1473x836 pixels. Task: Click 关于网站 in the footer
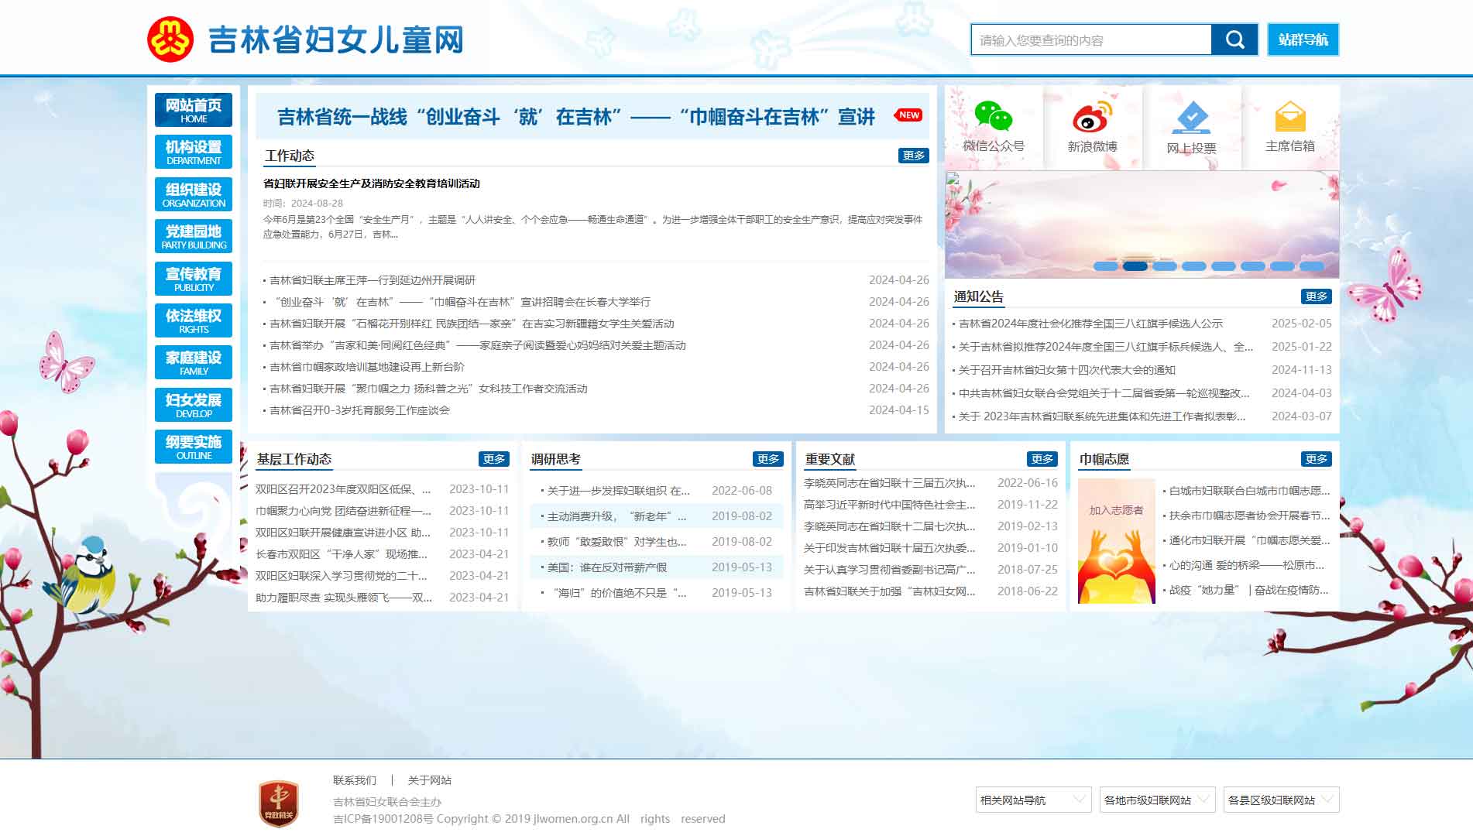pos(429,780)
